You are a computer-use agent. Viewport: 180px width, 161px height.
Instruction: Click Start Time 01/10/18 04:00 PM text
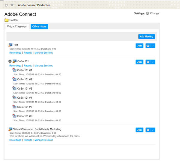(25, 133)
